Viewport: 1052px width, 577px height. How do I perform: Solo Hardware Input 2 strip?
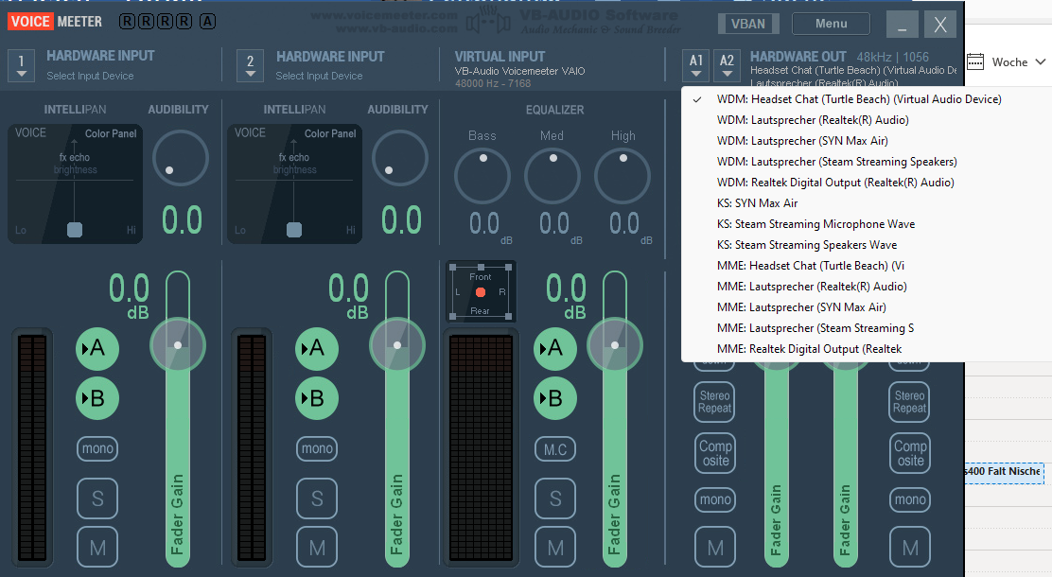pyautogui.click(x=317, y=498)
